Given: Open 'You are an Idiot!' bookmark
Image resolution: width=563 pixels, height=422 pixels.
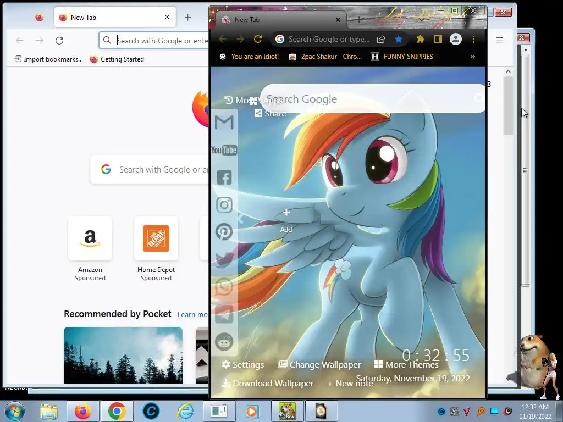Looking at the screenshot, I should pos(249,57).
